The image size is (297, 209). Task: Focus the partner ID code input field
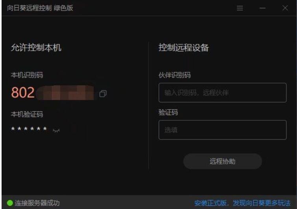(x=223, y=93)
